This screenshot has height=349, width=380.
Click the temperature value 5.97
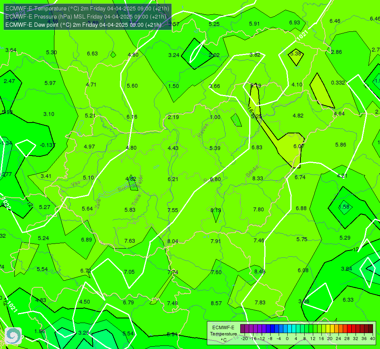coord(50,83)
